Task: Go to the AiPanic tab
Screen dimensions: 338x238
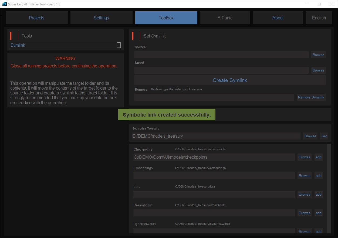Action: point(225,18)
